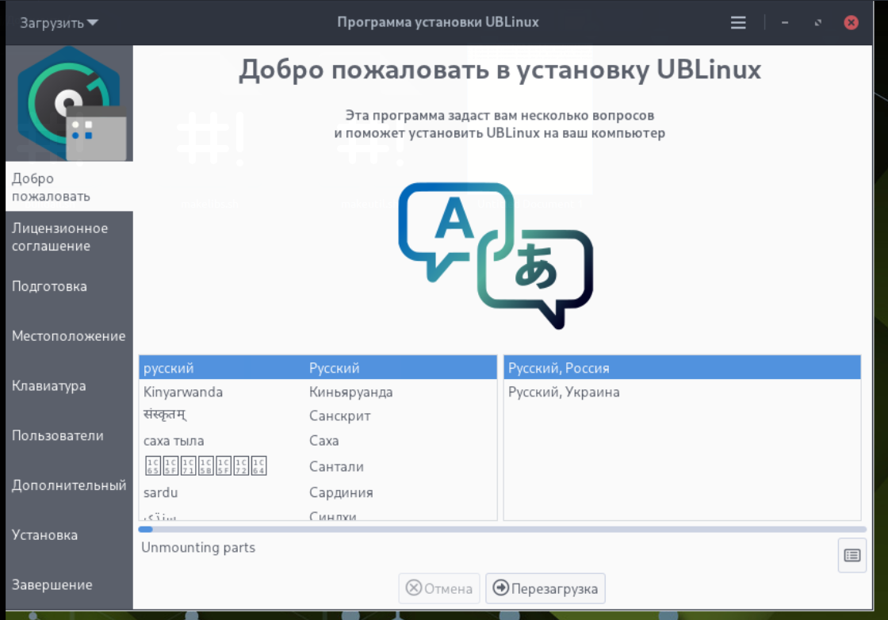Open the Клавиатура step
The image size is (888, 620).
pyautogui.click(x=69, y=386)
